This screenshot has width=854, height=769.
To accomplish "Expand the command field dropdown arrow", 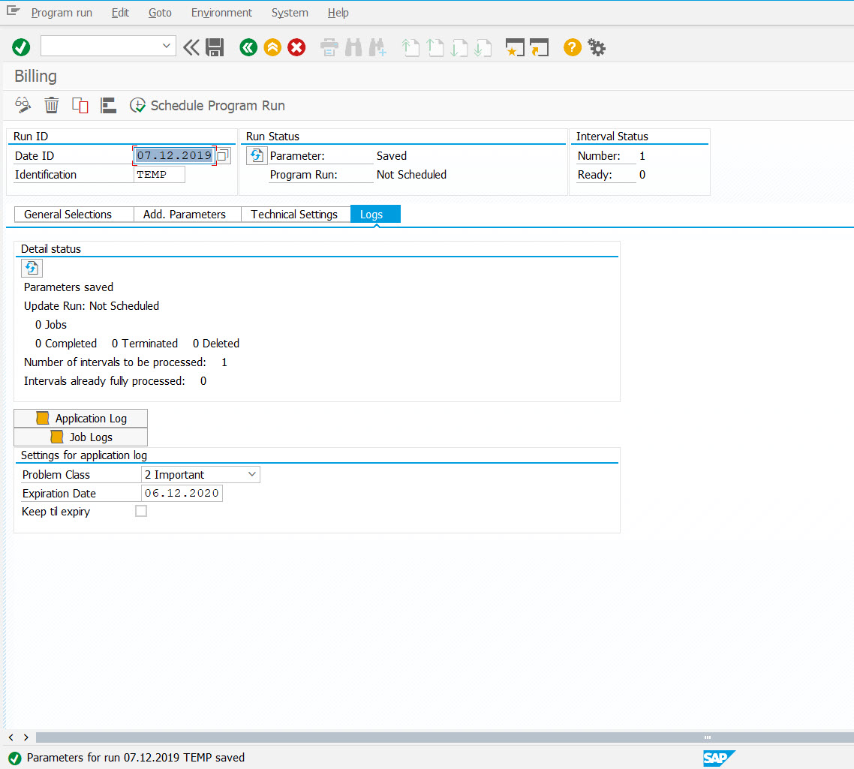I will tap(168, 46).
